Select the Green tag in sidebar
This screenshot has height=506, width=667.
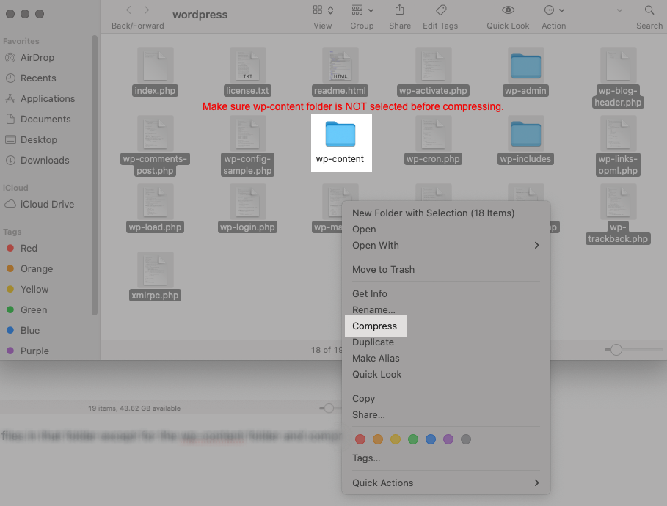point(34,310)
